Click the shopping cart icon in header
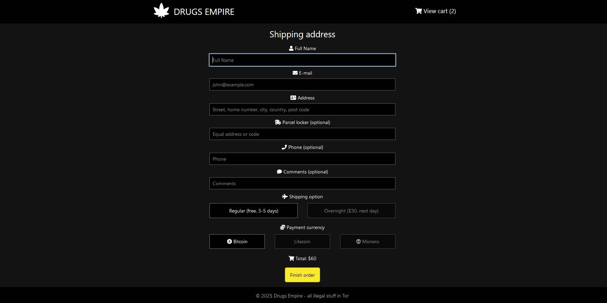Image resolution: width=607 pixels, height=303 pixels. (x=418, y=11)
